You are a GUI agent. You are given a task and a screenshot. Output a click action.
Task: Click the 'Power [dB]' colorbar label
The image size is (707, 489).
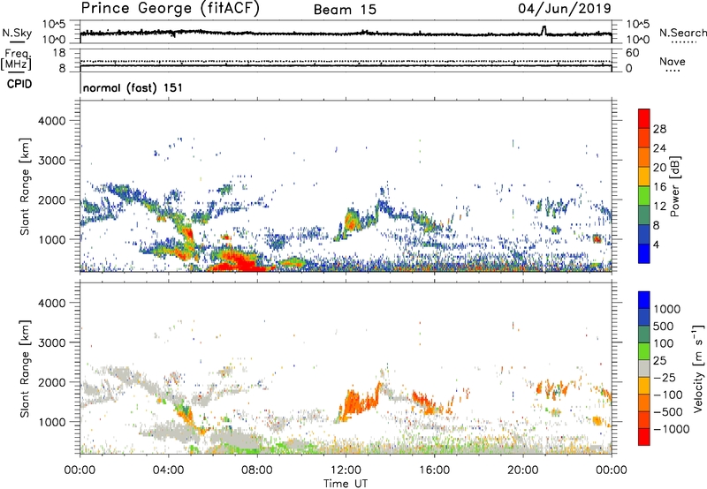tap(675, 186)
